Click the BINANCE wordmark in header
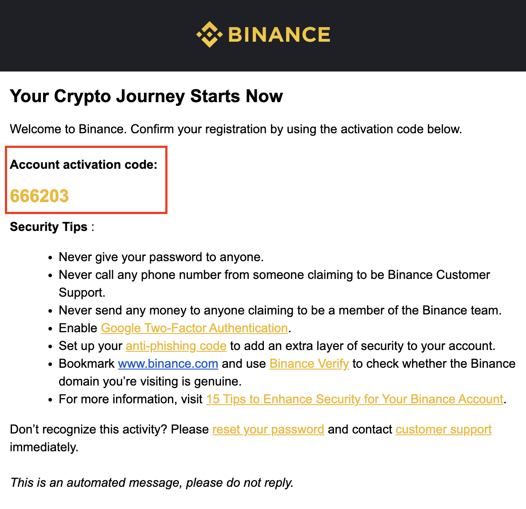 pos(279,35)
